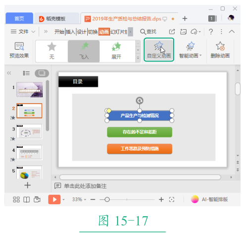Image resolution: width=246 pixels, height=236 pixels.
Task: Expand the 智能动画 dropdown arrow
Action: (200, 55)
